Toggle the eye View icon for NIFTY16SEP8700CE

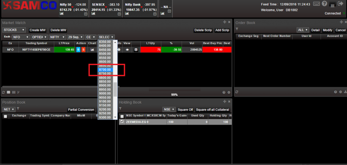point(127,50)
